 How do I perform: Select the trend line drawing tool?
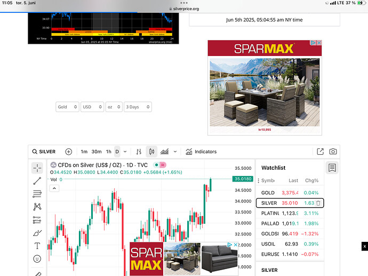[37, 181]
